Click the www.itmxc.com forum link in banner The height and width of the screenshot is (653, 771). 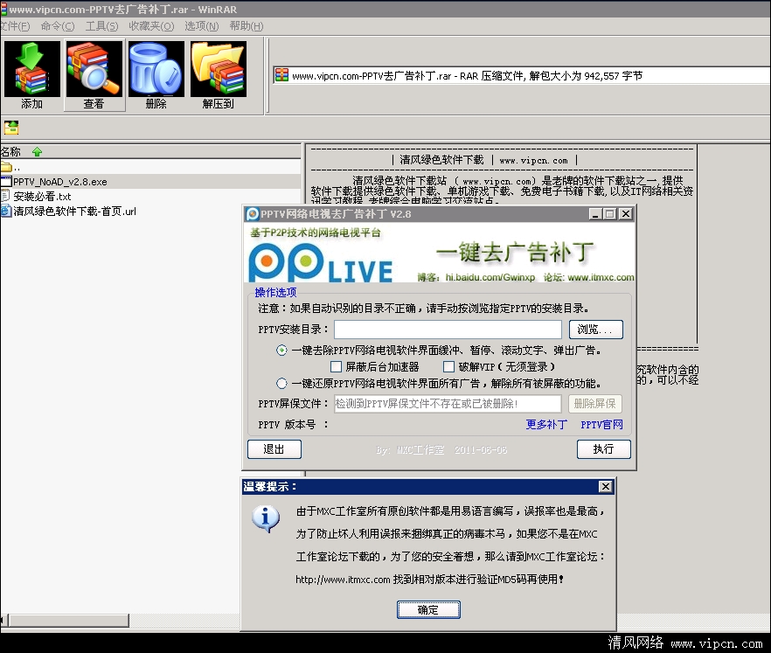pyautogui.click(x=601, y=277)
